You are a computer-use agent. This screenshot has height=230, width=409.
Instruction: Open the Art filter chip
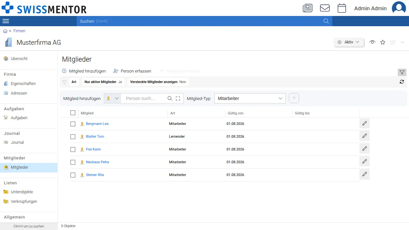(x=74, y=82)
